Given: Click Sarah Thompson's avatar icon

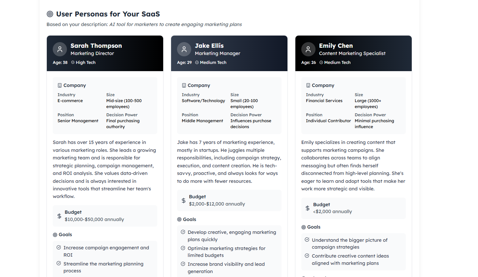Looking at the screenshot, I should coord(60,49).
